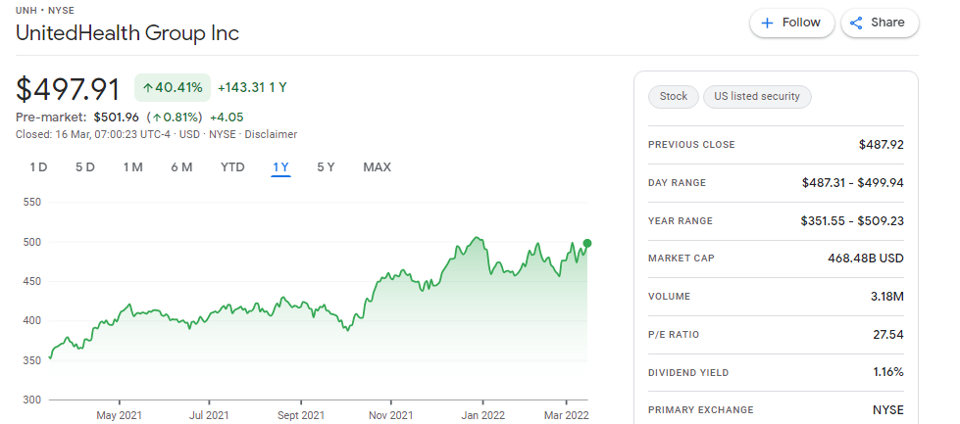Screen dimensions: 960x424
Task: Click the closed timestamp 16 Mar text
Action: [x=95, y=134]
